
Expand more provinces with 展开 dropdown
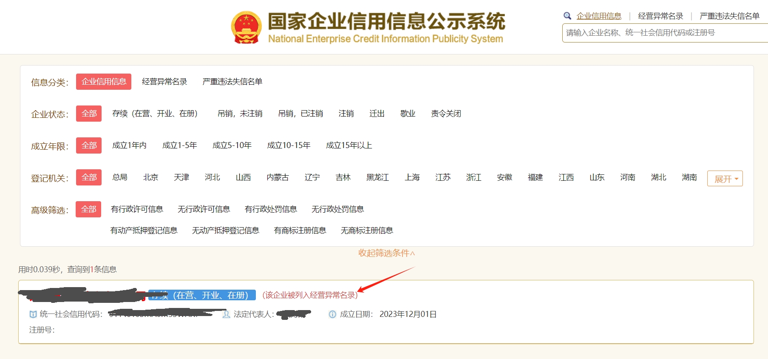(x=725, y=179)
